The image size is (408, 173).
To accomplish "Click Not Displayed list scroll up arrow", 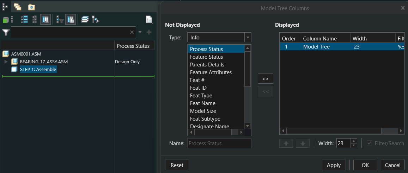I will tap(248, 48).
